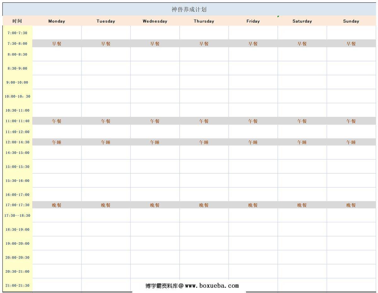
Task: Click the 14:30-15:00 time cell
Action: [x=18, y=152]
